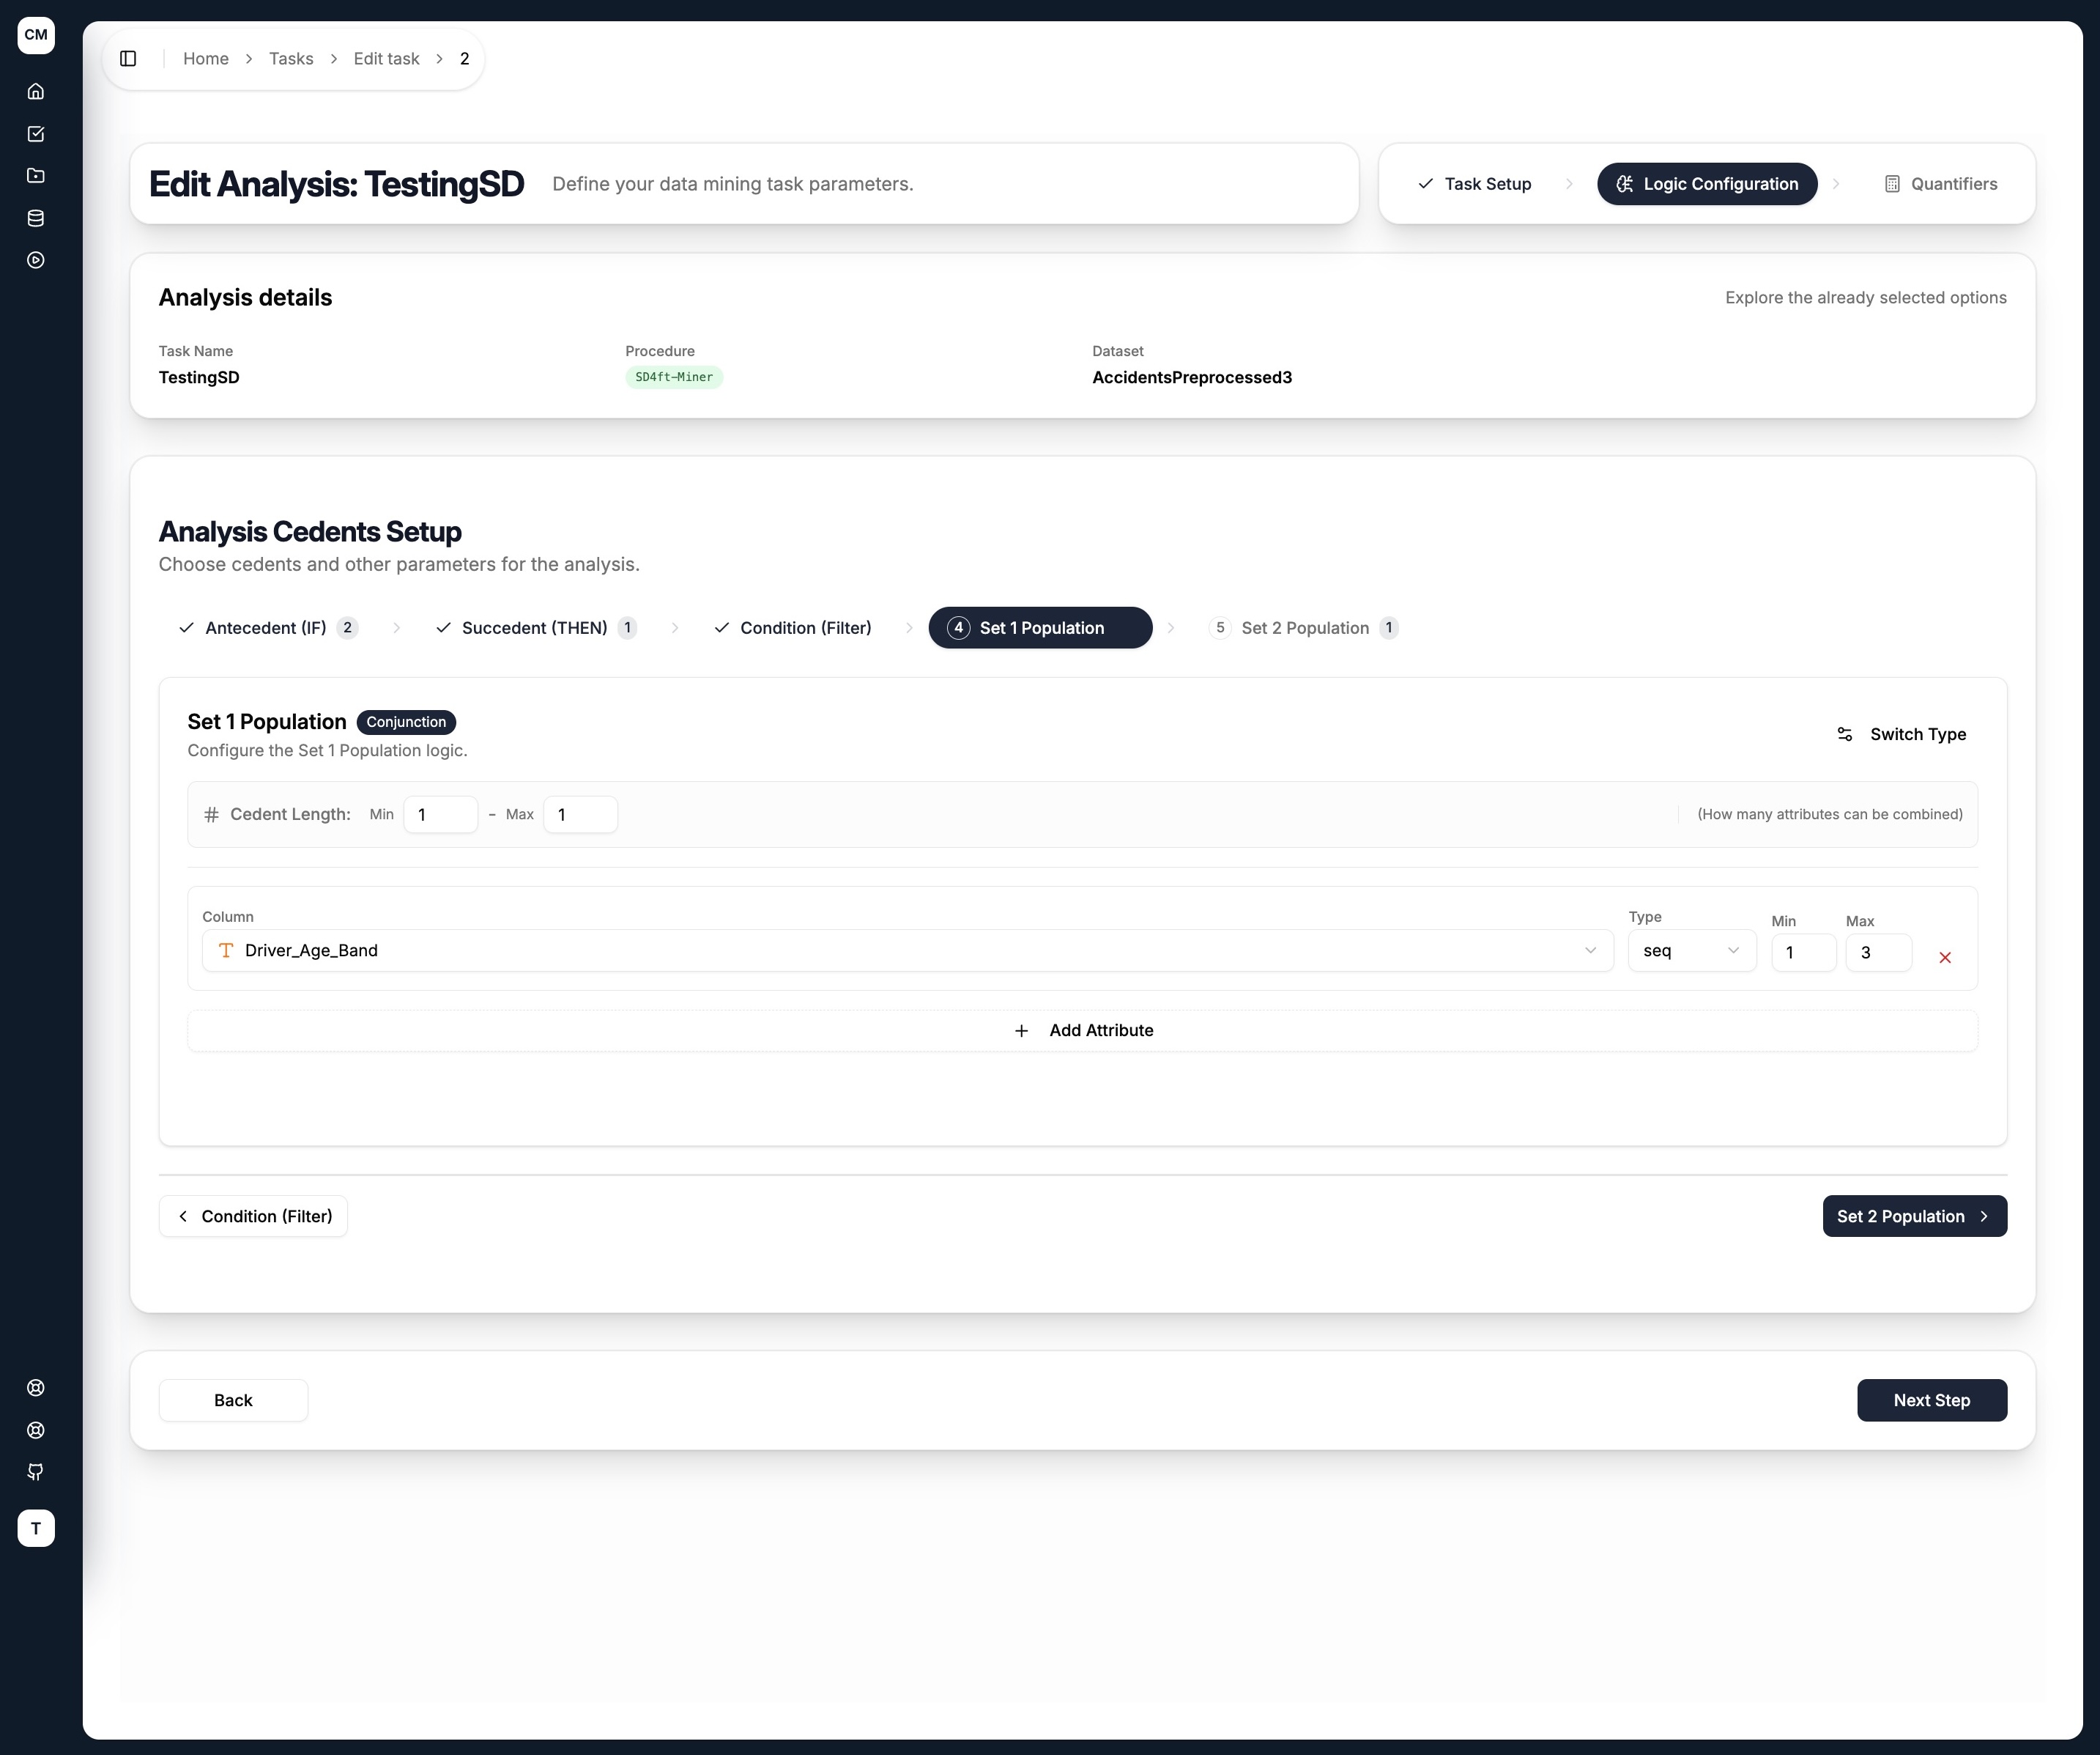Open the Home icon in sidebar

click(36, 92)
